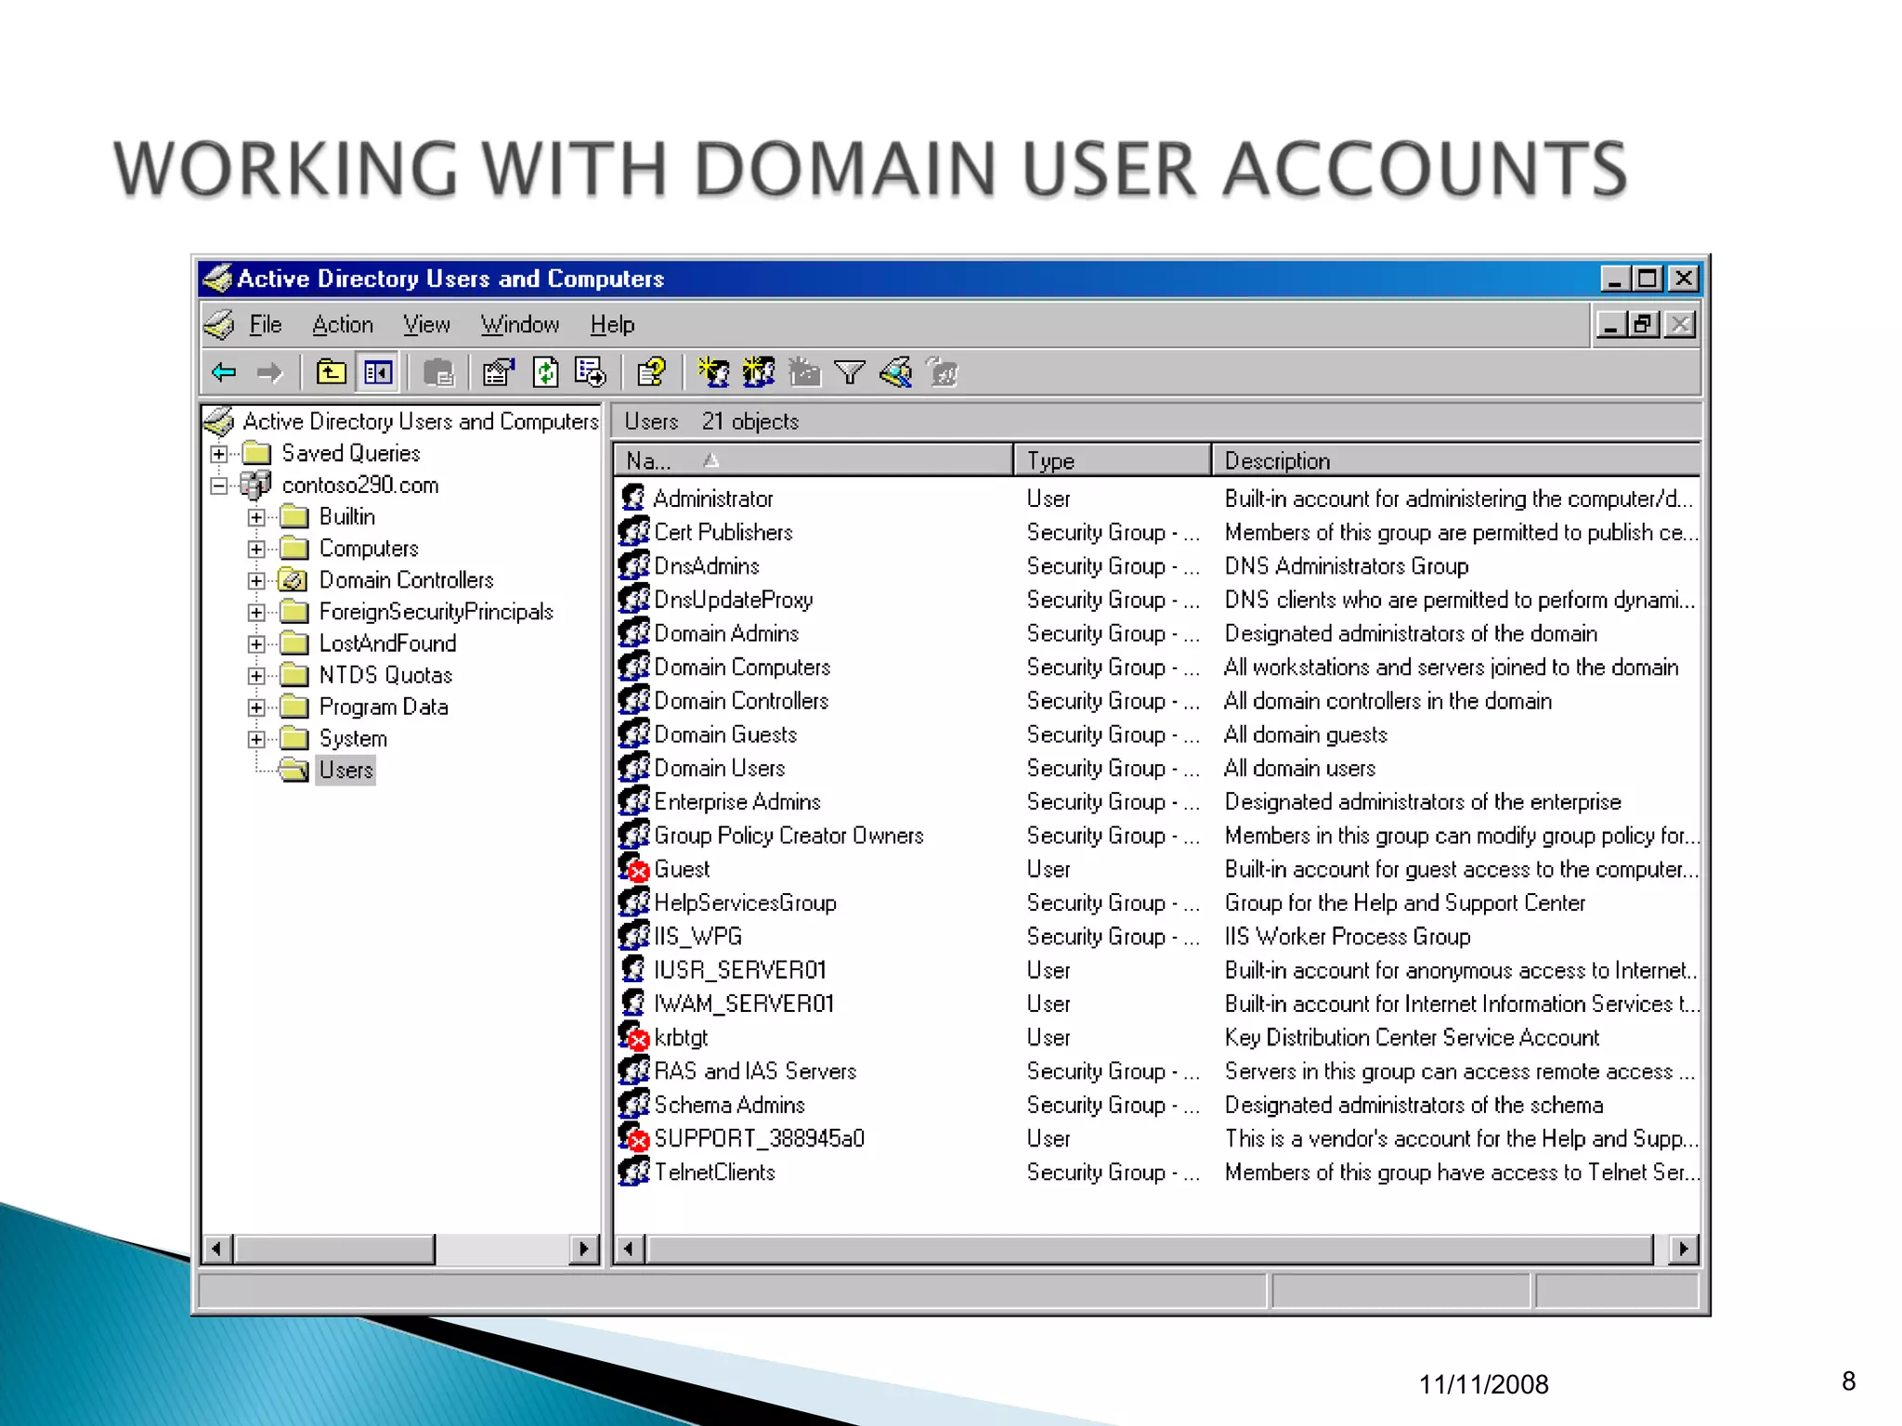The image size is (1902, 1426).
Task: Open the Filter options funnel icon
Action: coord(849,373)
